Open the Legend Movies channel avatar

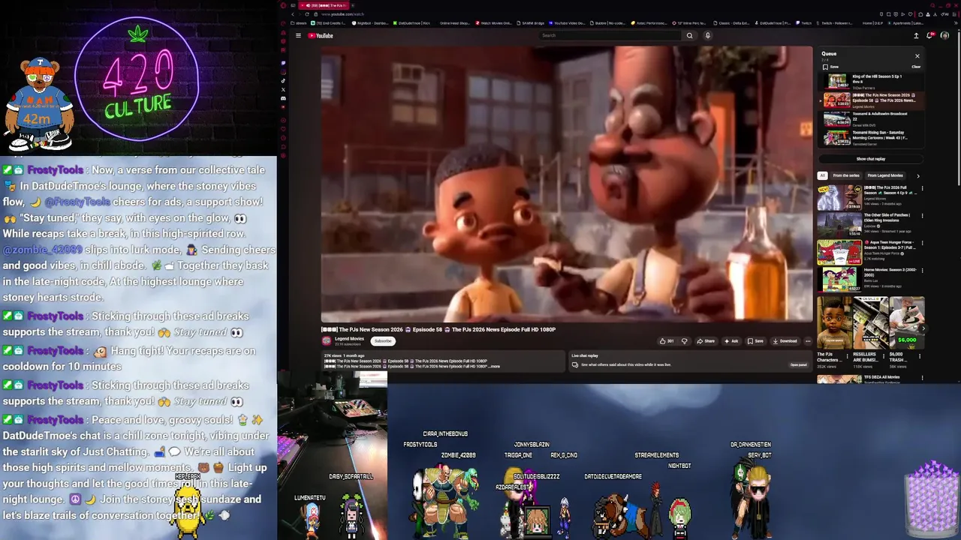[x=327, y=340]
